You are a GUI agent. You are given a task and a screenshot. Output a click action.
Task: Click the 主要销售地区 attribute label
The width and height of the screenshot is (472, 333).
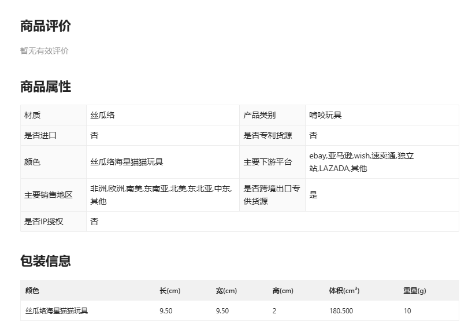(x=49, y=195)
